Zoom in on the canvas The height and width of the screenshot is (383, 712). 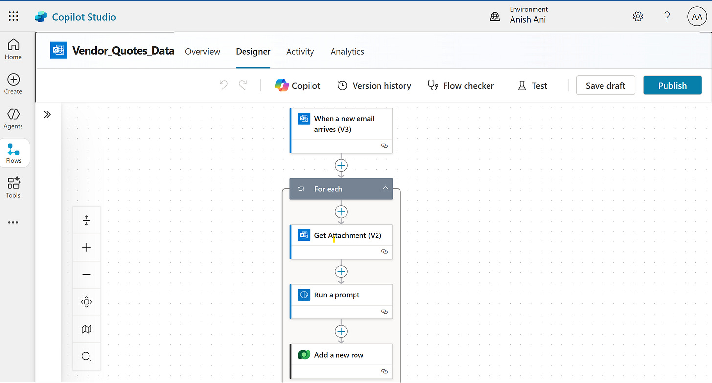tap(87, 248)
